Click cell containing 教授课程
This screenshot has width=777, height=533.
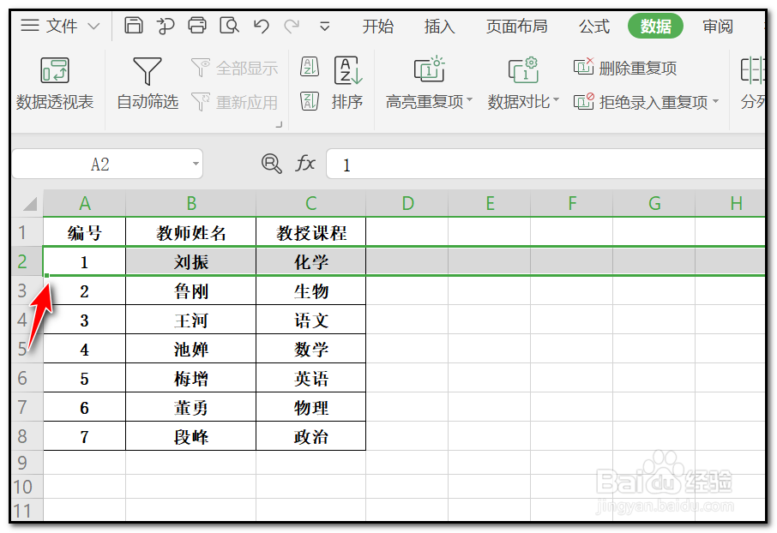pyautogui.click(x=310, y=232)
